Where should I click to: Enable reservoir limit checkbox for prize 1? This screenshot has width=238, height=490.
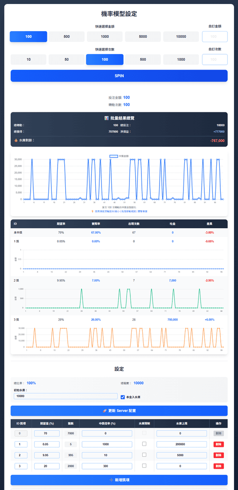tap(144, 444)
